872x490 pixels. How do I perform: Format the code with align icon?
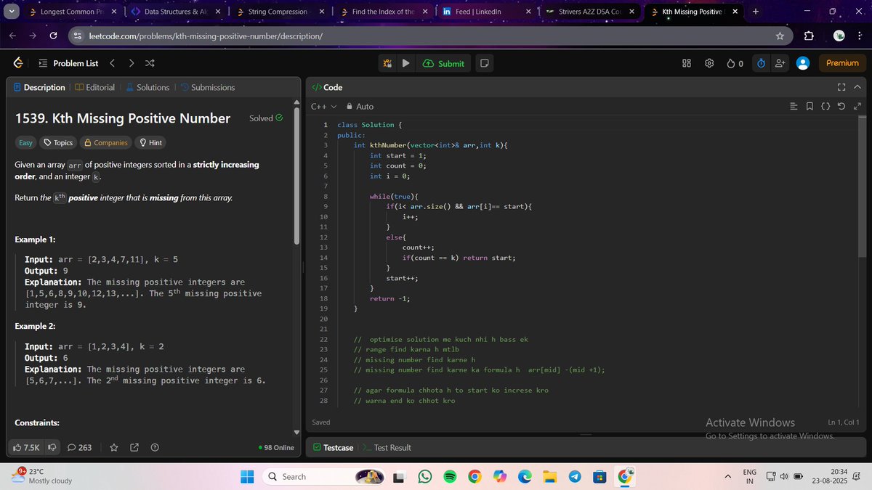point(794,107)
